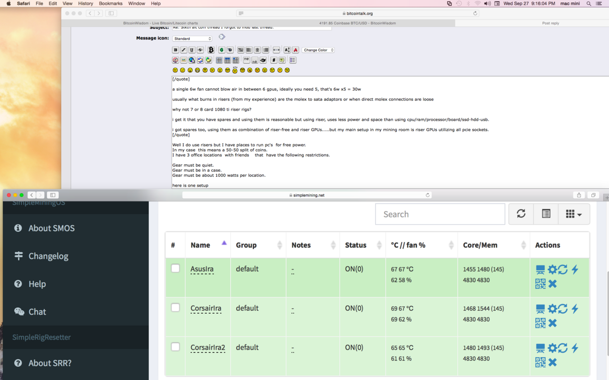This screenshot has height=380, width=609.
Task: Select the CorsairIra row checkbox
Action: (176, 307)
